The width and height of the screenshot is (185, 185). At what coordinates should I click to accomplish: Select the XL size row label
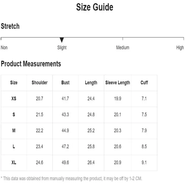click(x=14, y=162)
